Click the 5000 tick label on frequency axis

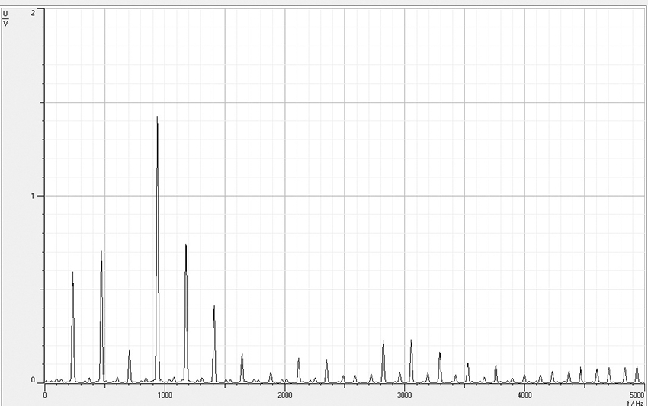(637, 395)
